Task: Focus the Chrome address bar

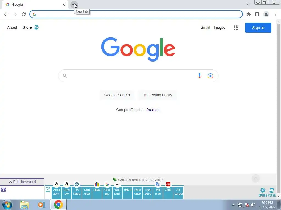Action: tap(136, 14)
